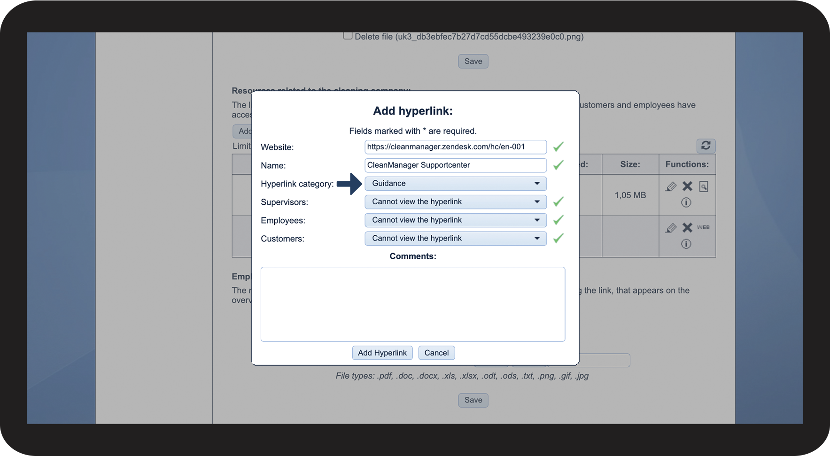
Task: Click the top Save button
Action: click(x=473, y=62)
